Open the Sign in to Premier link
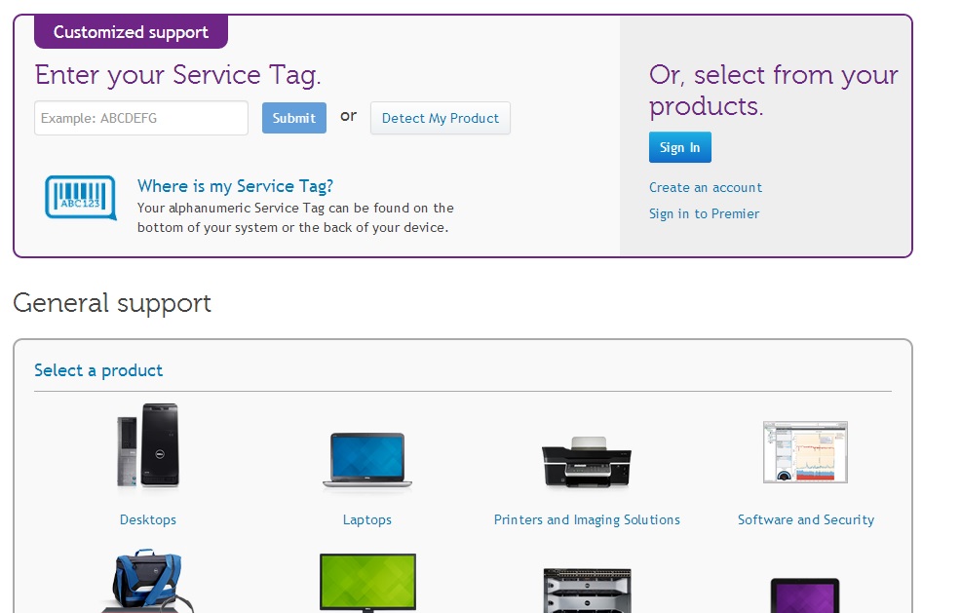961x613 pixels. pos(704,213)
